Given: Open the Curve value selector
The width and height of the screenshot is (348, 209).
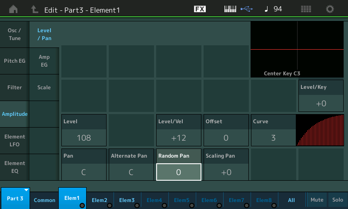Looking at the screenshot, I should [273, 138].
